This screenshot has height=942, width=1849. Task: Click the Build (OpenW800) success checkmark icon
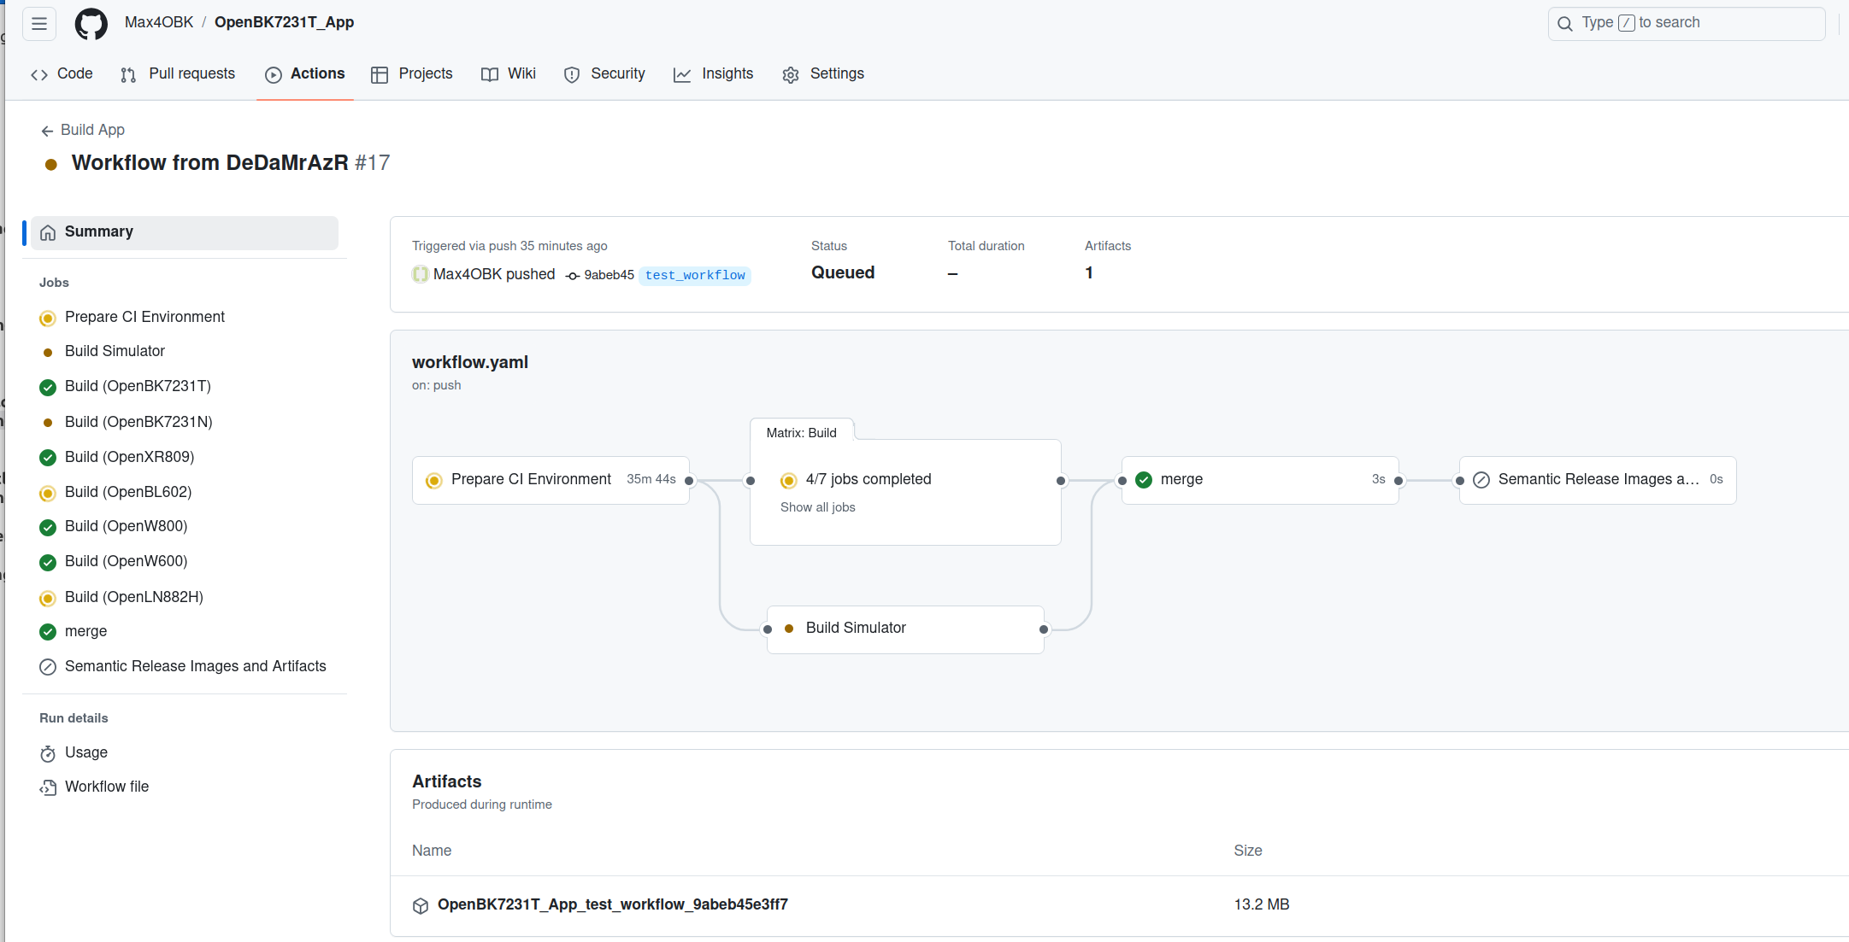coord(48,527)
